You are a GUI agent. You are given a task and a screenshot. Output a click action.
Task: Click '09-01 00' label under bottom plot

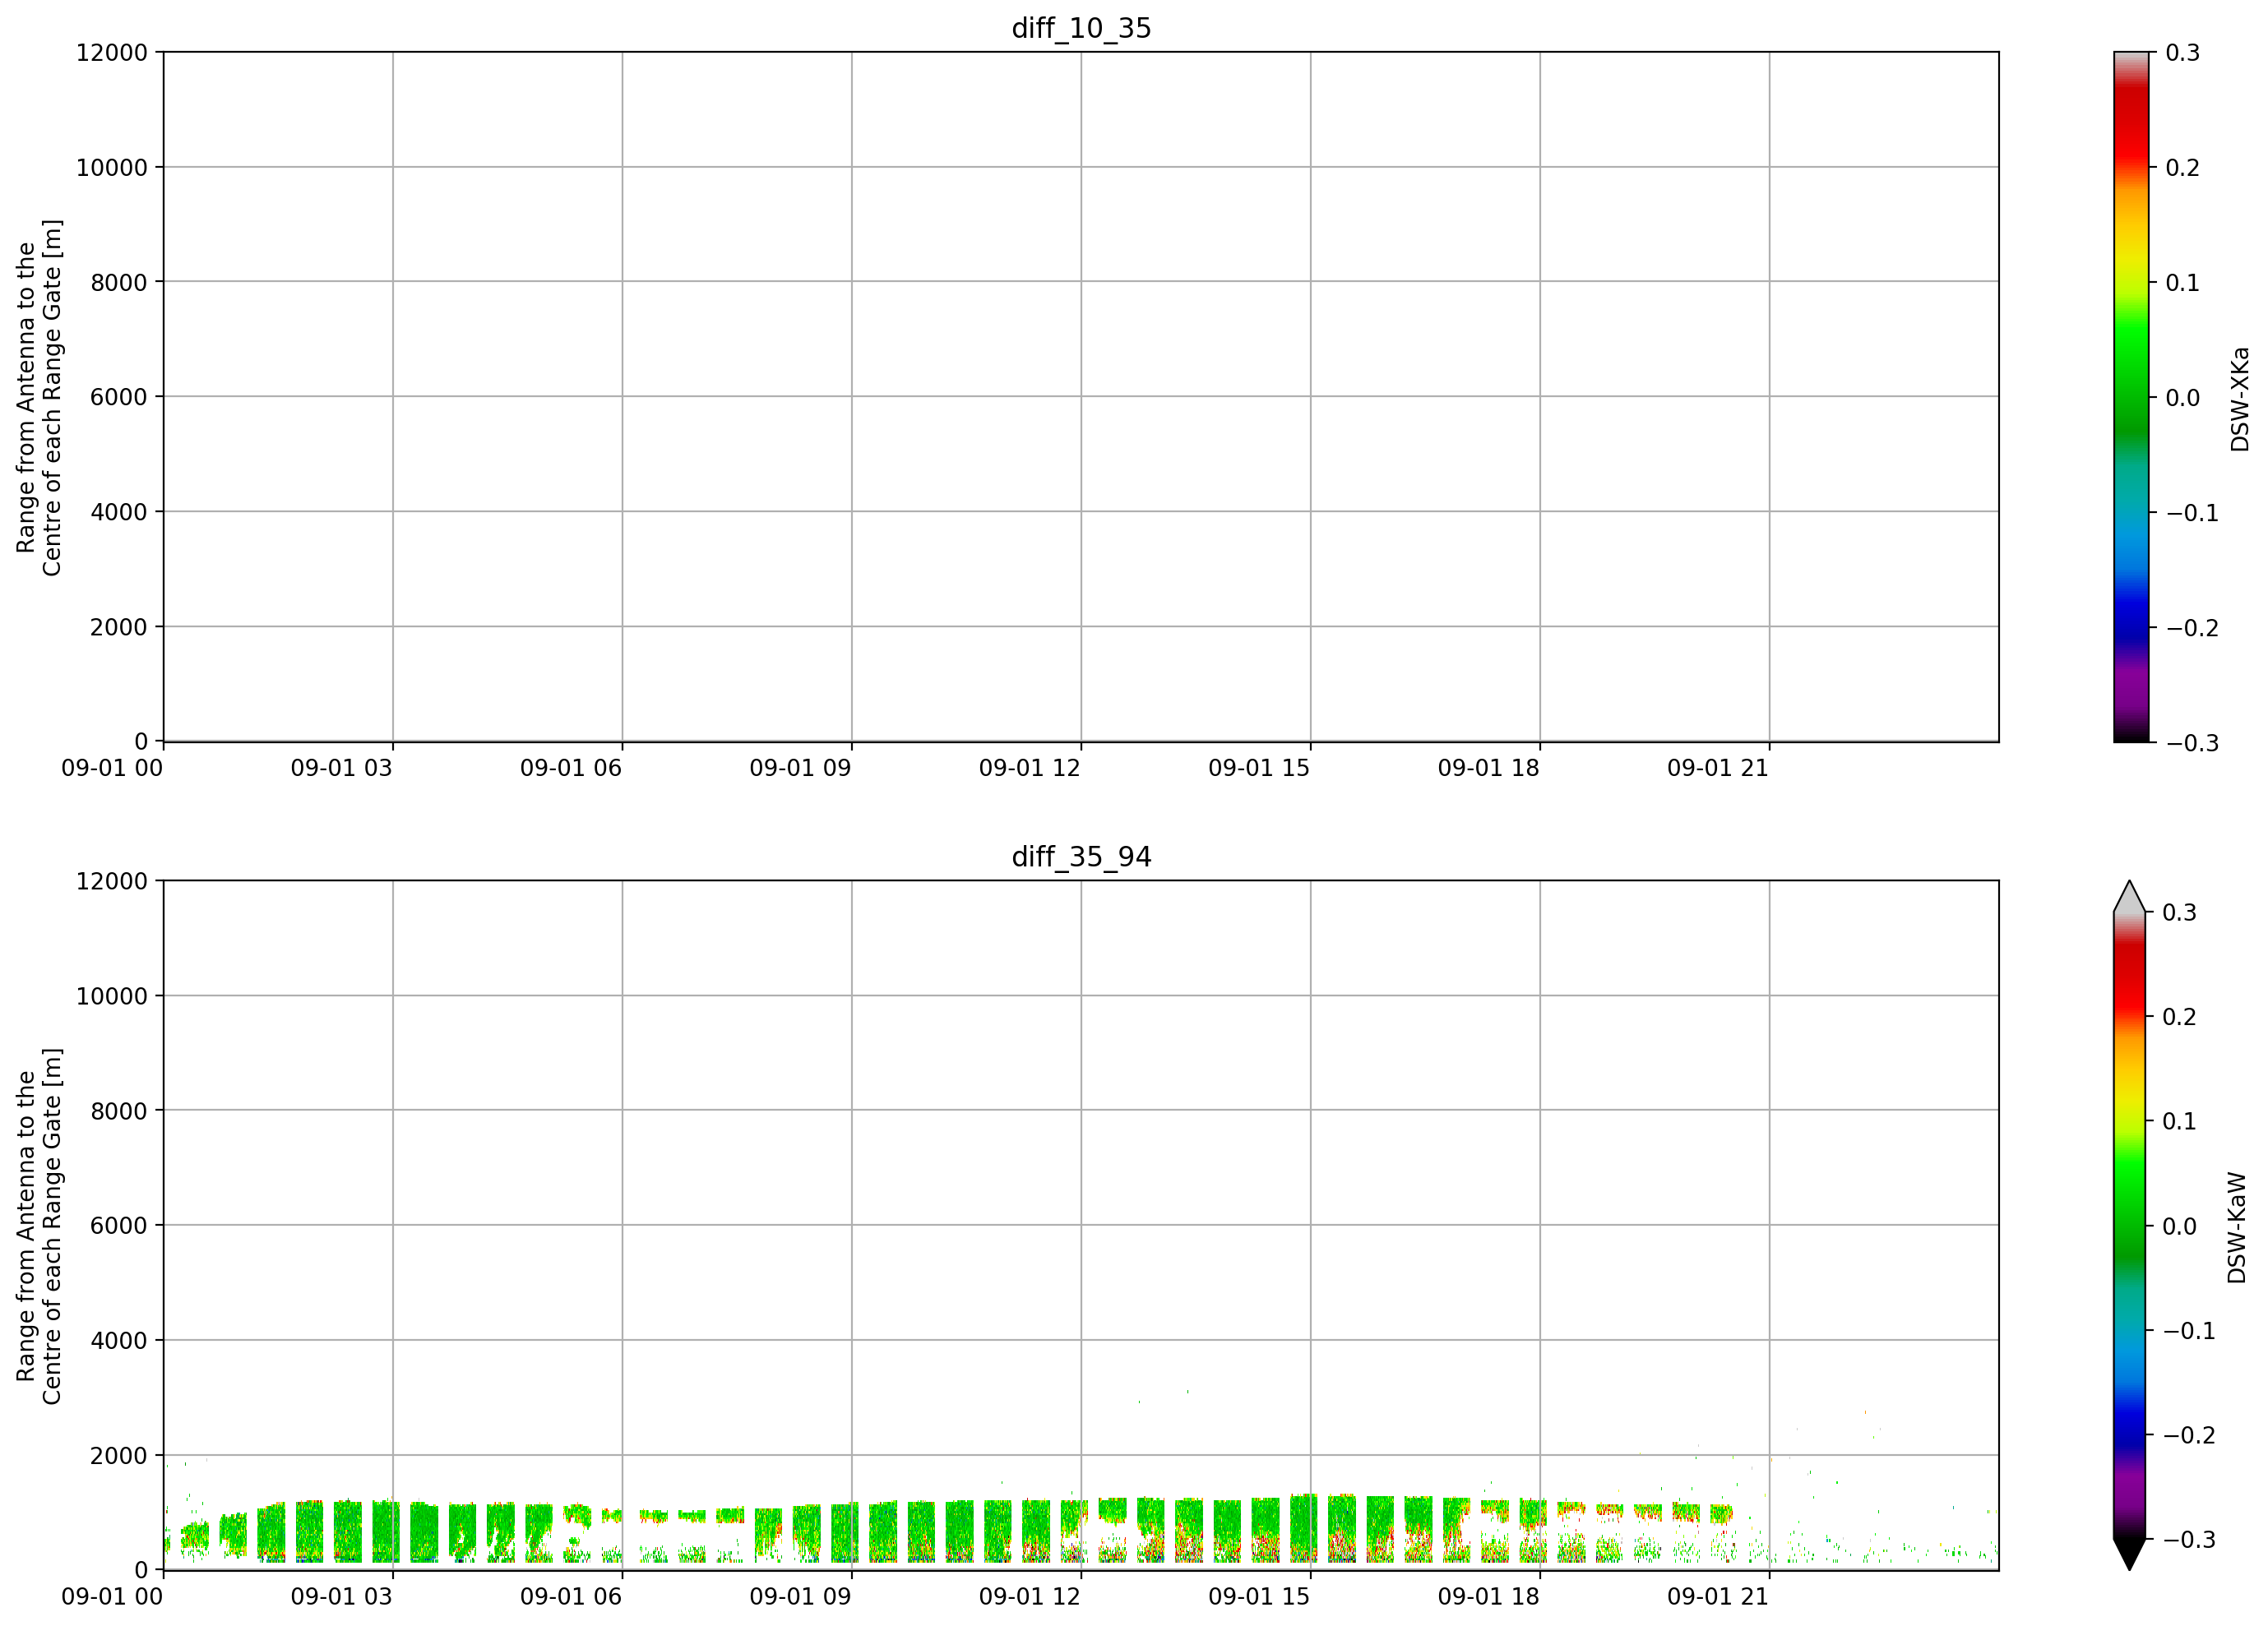click(x=112, y=1596)
